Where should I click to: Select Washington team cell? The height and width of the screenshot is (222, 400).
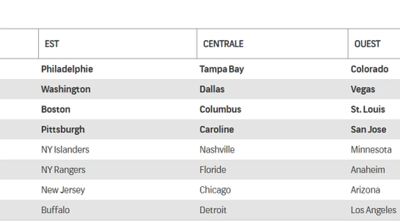pos(65,89)
